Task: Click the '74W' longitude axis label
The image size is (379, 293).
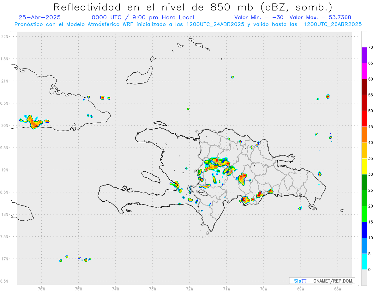Action: click(x=116, y=289)
